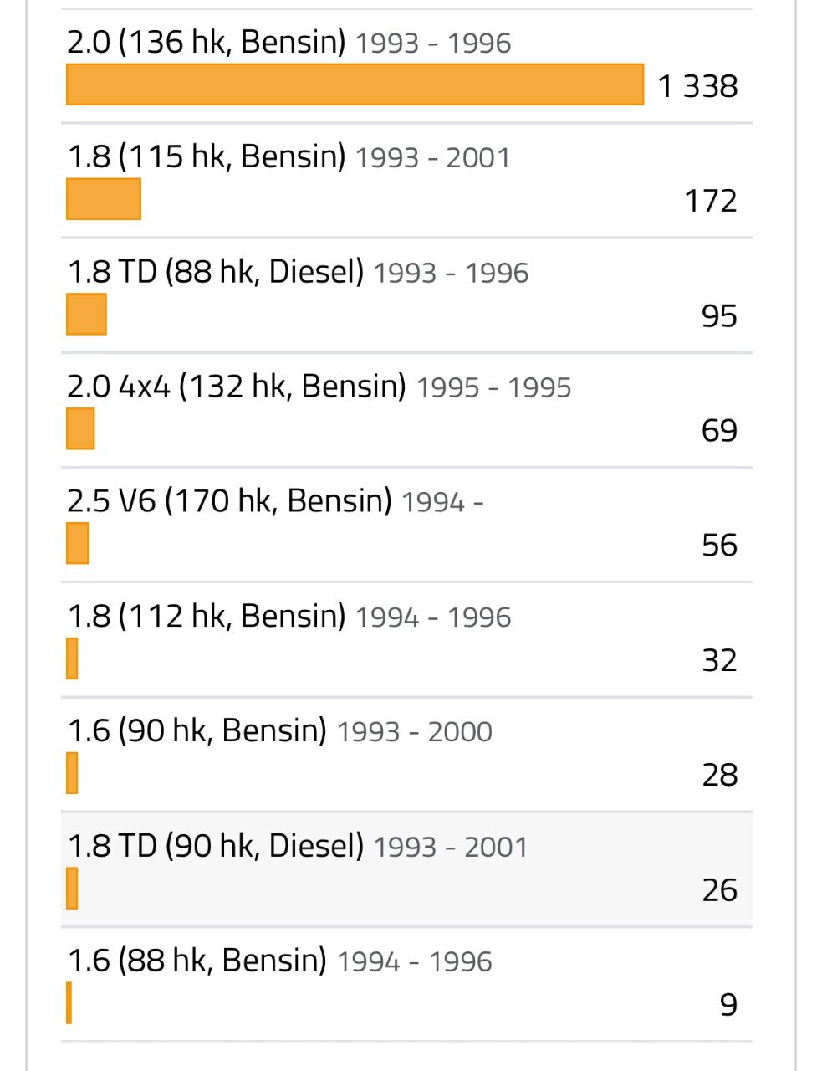Click the orange bar for the 172 count
The height and width of the screenshot is (1071, 822).
click(104, 199)
